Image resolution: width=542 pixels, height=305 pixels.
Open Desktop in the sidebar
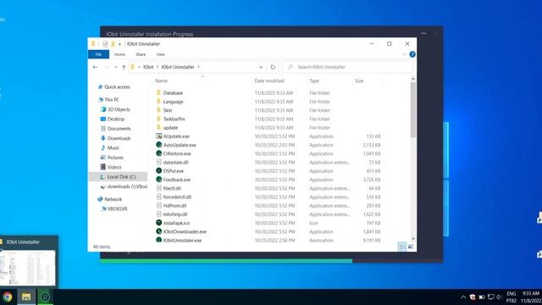click(116, 119)
